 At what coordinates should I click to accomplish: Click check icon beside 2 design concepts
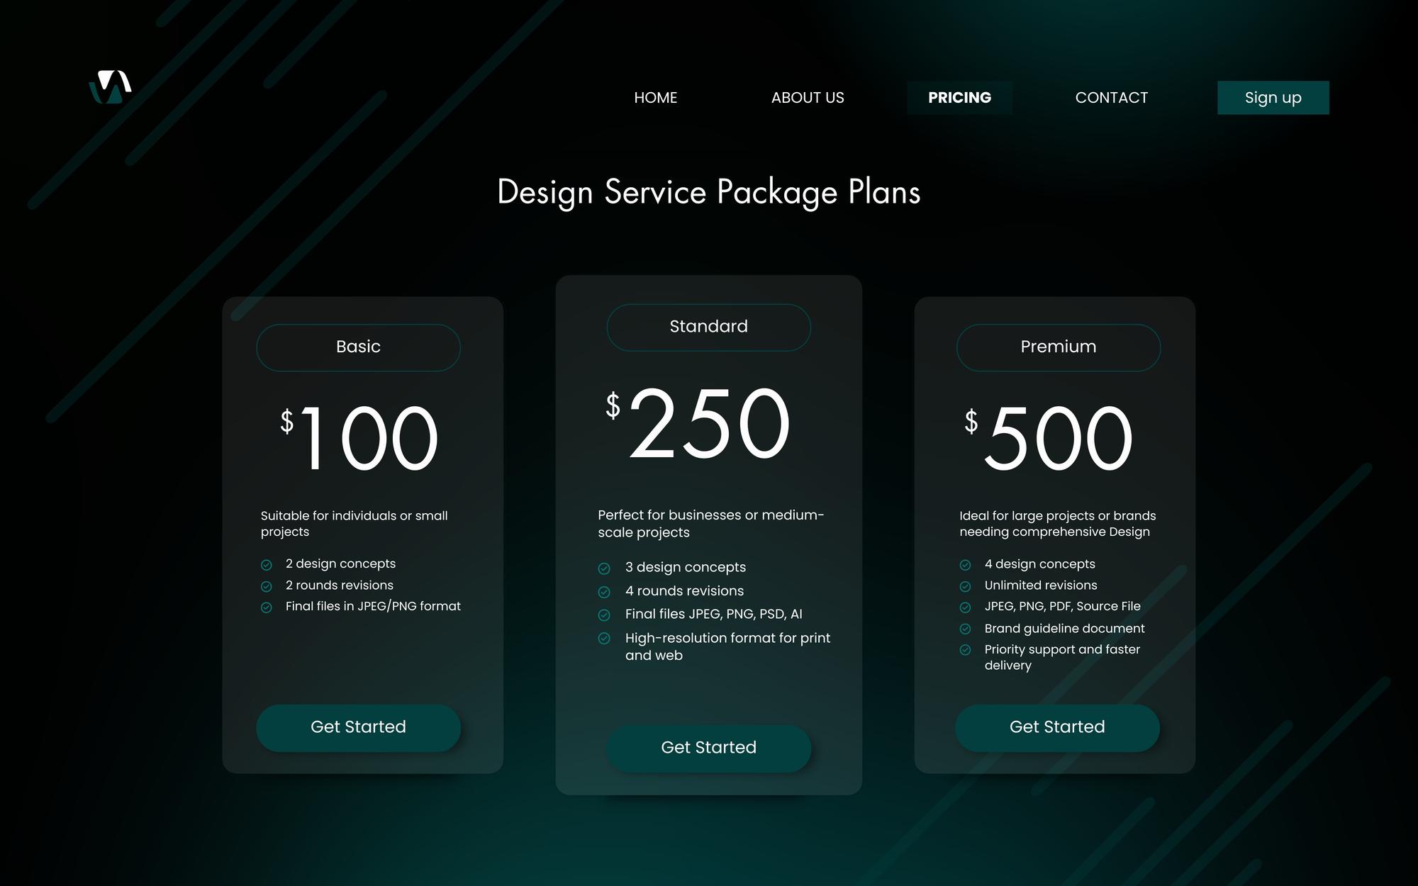coord(267,565)
